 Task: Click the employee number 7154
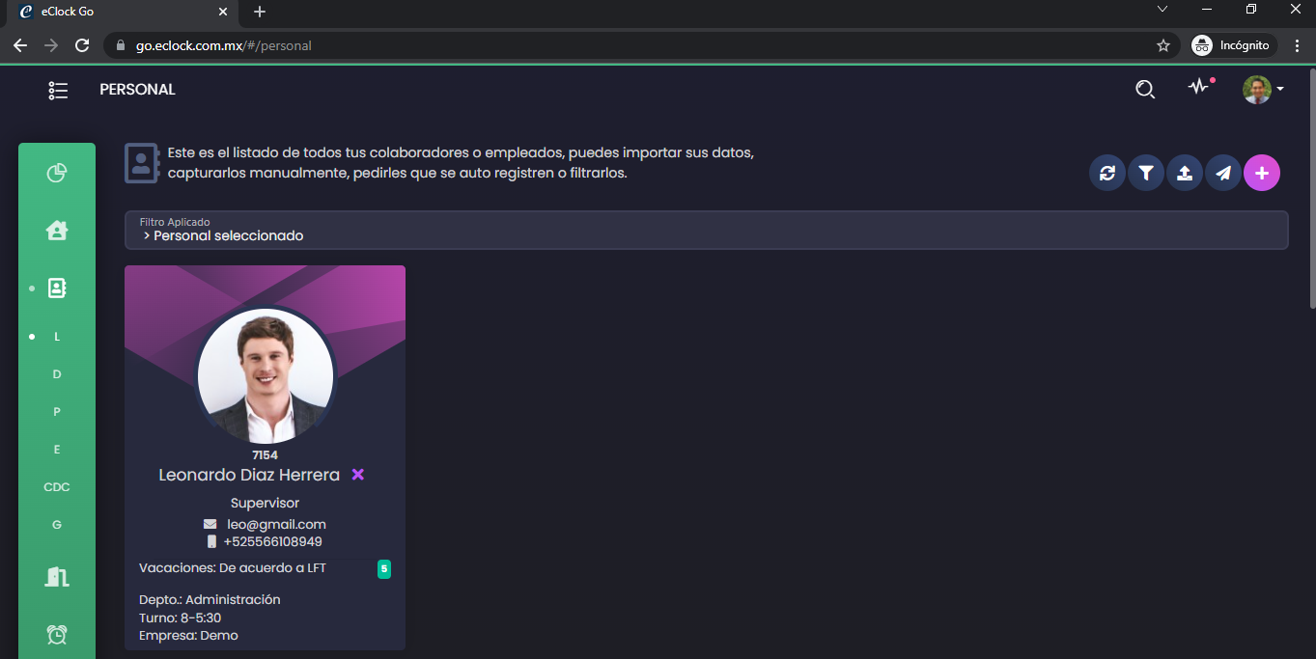coord(266,454)
